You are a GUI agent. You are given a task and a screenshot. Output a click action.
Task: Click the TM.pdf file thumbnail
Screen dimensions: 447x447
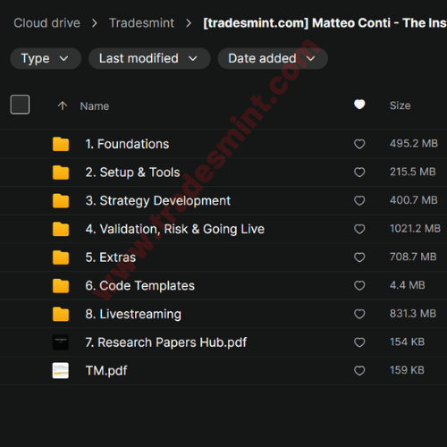[x=61, y=370]
